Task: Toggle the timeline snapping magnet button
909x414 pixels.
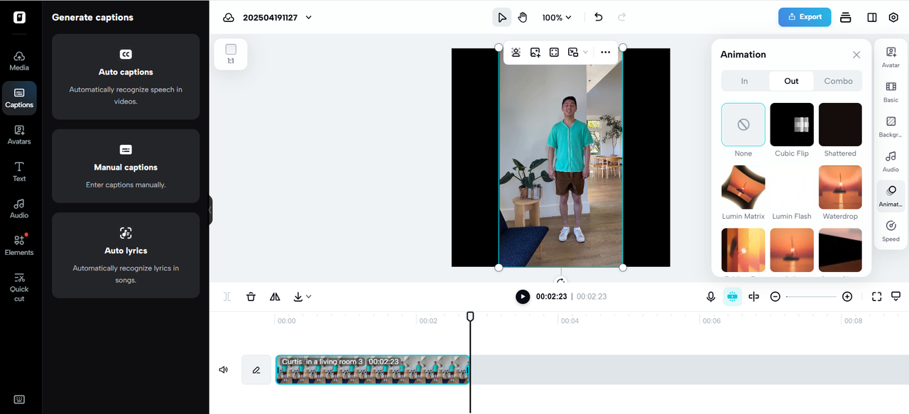Action: click(x=732, y=297)
